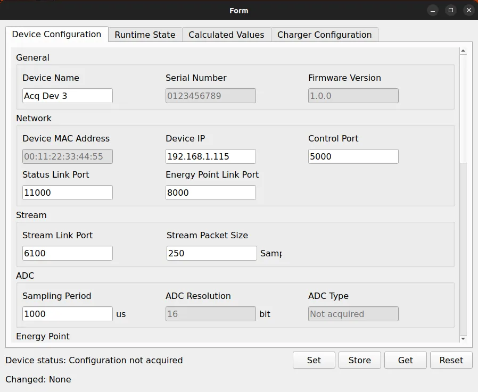Click the Energy Point Link Port field
Screen dimensions: 478x392
[x=211, y=193]
